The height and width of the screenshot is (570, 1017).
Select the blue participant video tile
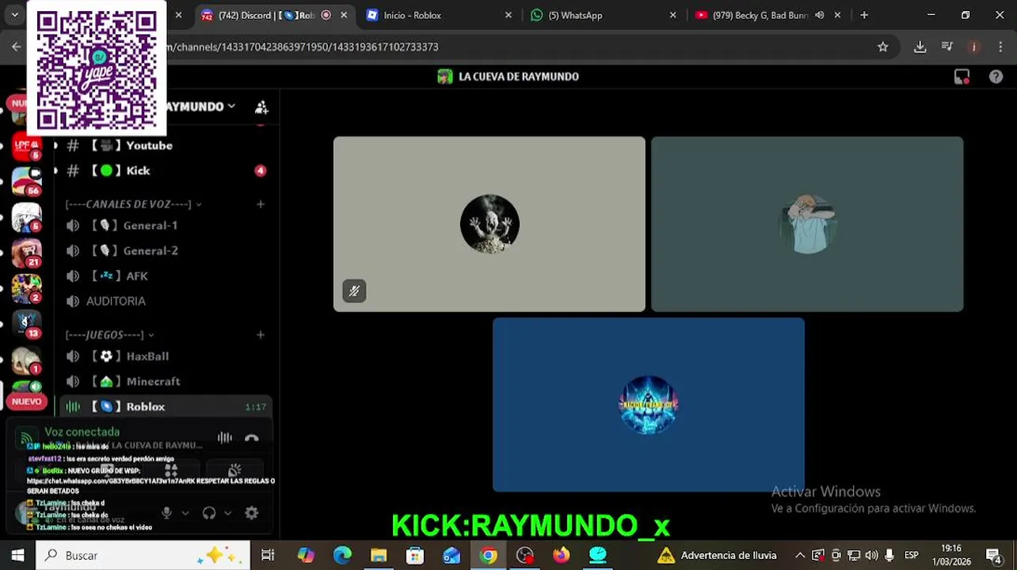(x=649, y=405)
